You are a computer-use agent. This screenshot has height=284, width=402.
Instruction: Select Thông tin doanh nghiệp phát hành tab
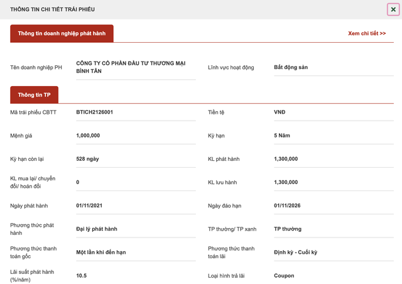(62, 33)
